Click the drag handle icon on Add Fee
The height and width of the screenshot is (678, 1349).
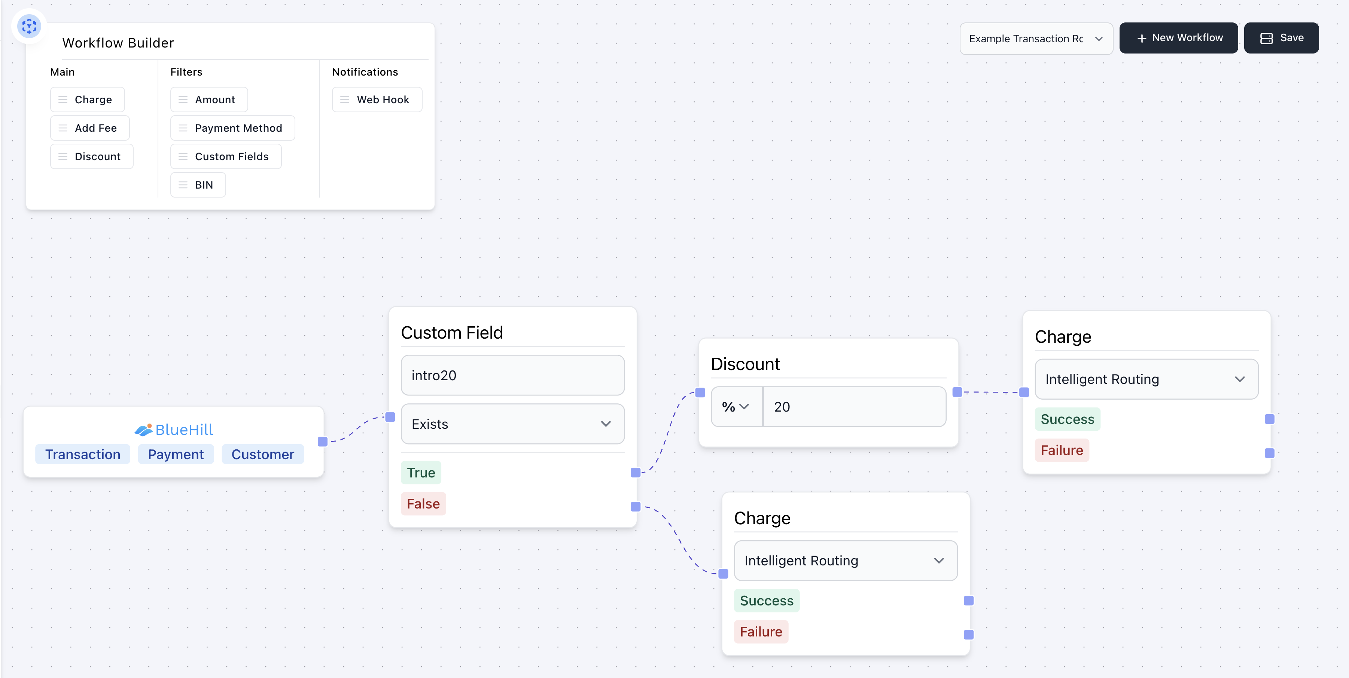63,128
